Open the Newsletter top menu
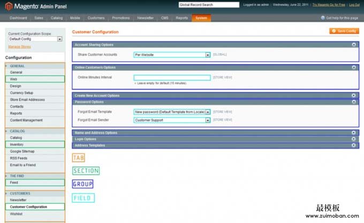 pyautogui.click(x=145, y=18)
